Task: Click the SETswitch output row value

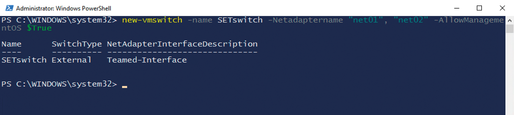Action: (x=24, y=60)
